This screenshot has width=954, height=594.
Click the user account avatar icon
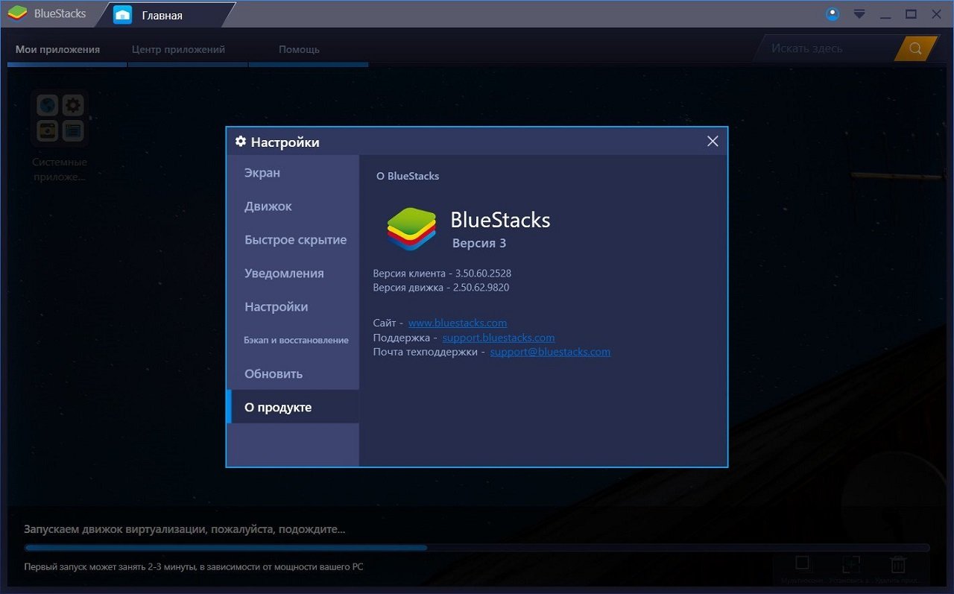click(833, 14)
